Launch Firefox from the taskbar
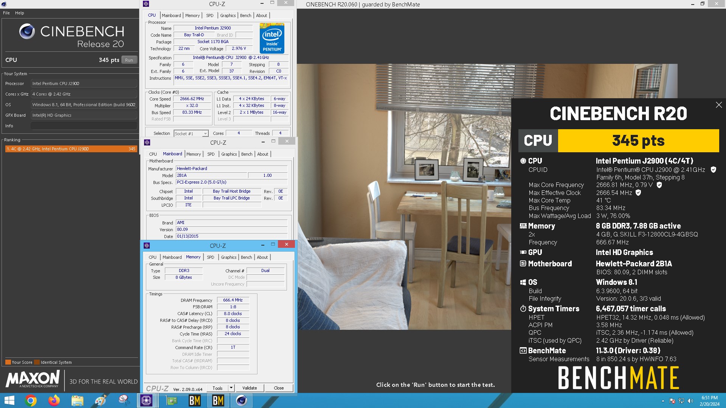The width and height of the screenshot is (726, 408). (x=54, y=400)
